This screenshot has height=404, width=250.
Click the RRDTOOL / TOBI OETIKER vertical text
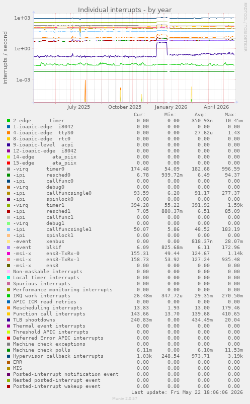point(245,27)
